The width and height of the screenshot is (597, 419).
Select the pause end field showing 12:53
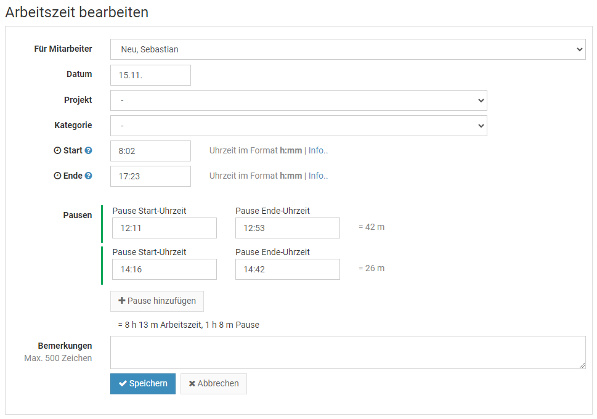(287, 228)
